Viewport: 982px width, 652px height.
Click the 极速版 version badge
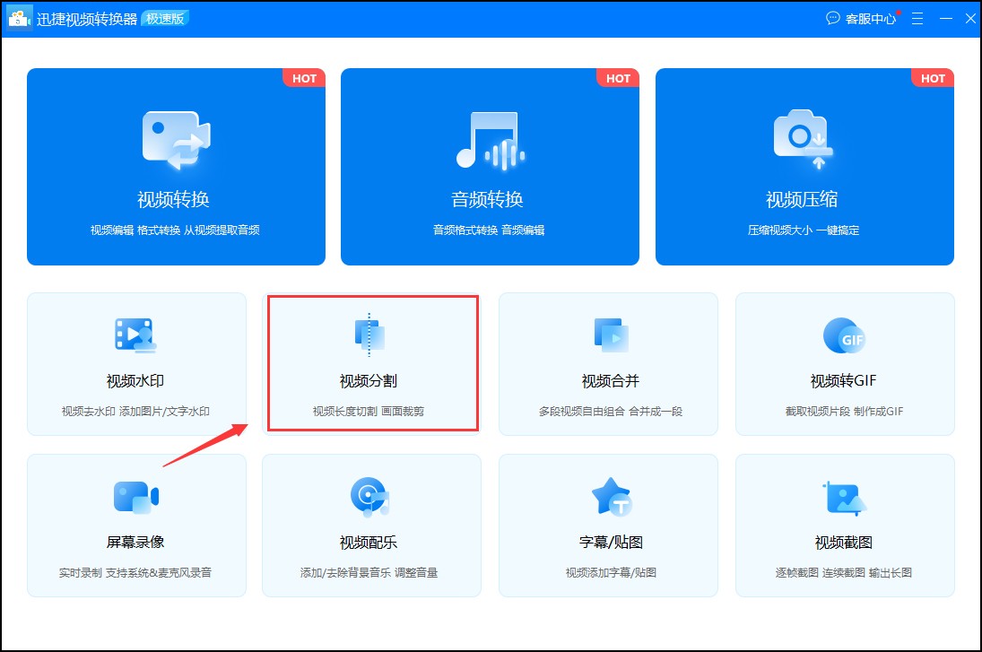[x=166, y=18]
